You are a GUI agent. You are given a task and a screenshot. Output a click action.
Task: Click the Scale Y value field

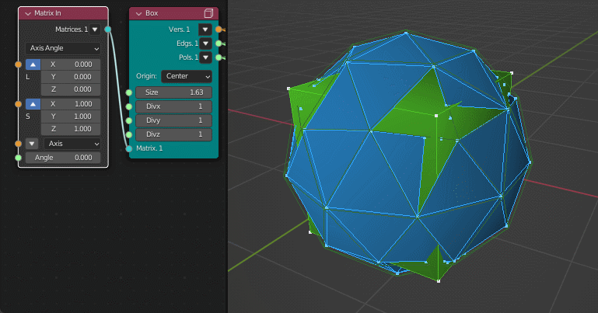click(x=71, y=117)
